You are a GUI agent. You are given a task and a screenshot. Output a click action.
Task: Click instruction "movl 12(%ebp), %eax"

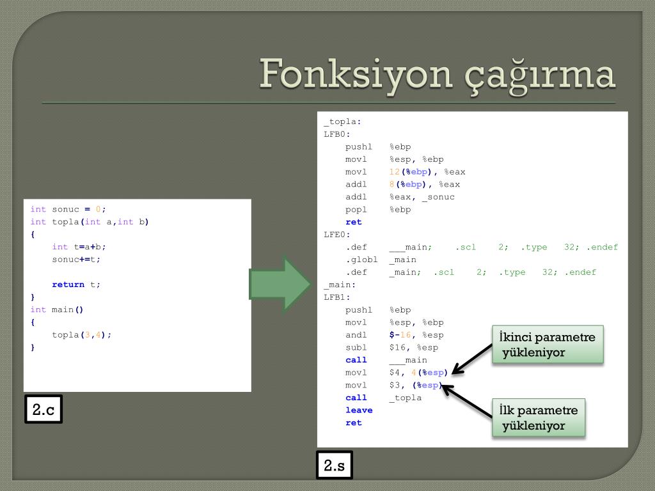pyautogui.click(x=405, y=171)
